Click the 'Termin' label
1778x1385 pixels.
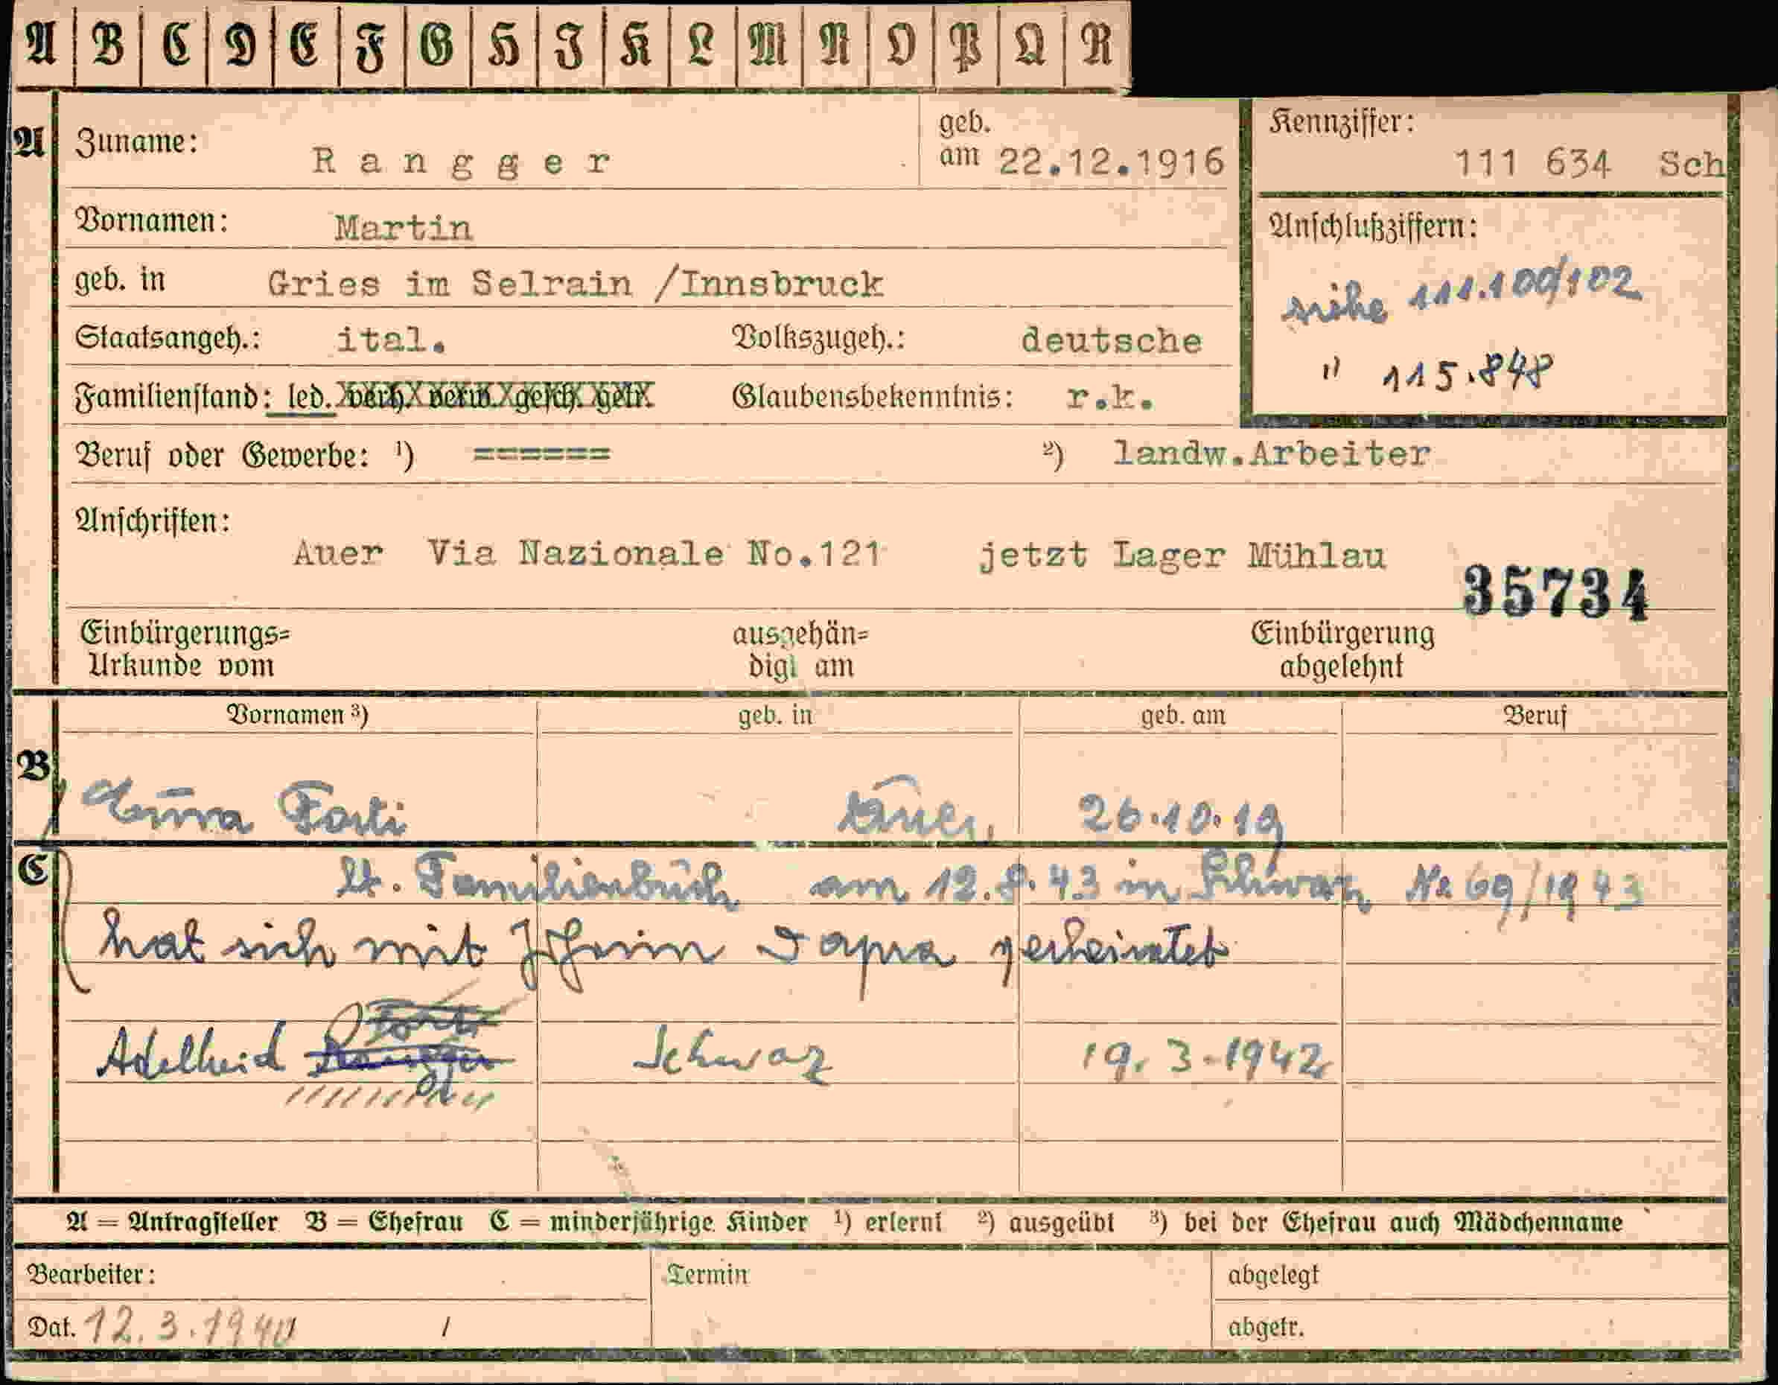707,1274
